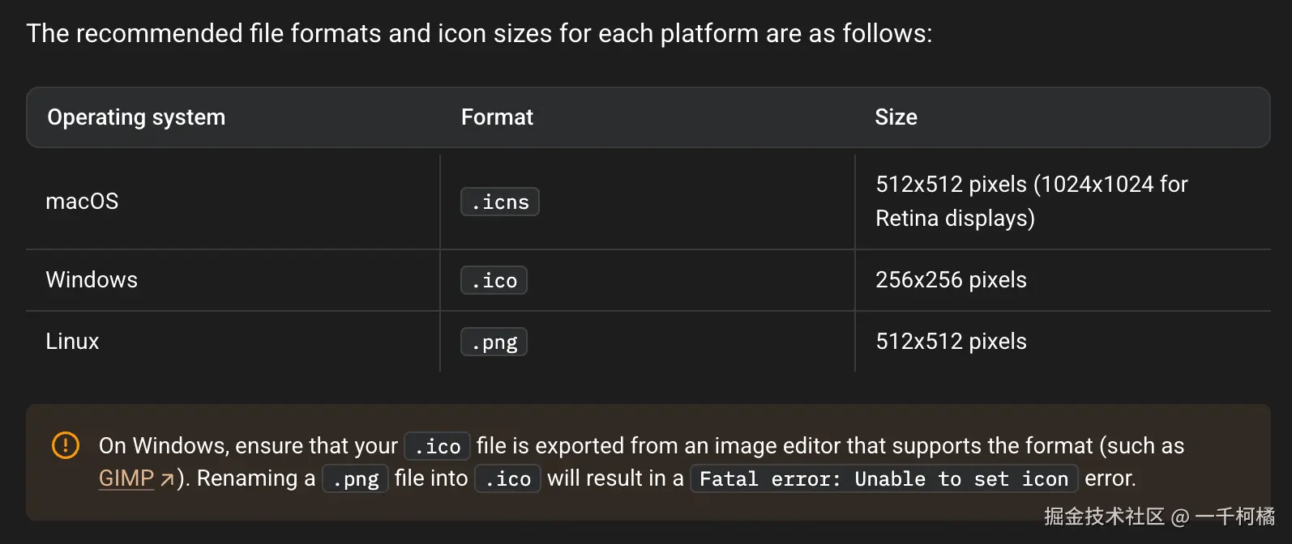Click the "Operating system" column header
The image size is (1292, 544).
tap(136, 117)
